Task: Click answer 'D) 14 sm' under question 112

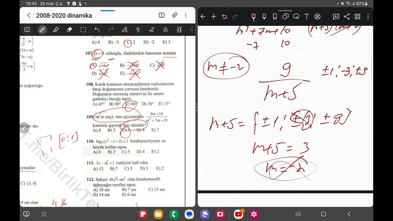Action: point(101,195)
